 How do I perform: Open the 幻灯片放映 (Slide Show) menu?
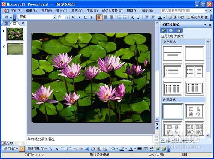(112, 11)
